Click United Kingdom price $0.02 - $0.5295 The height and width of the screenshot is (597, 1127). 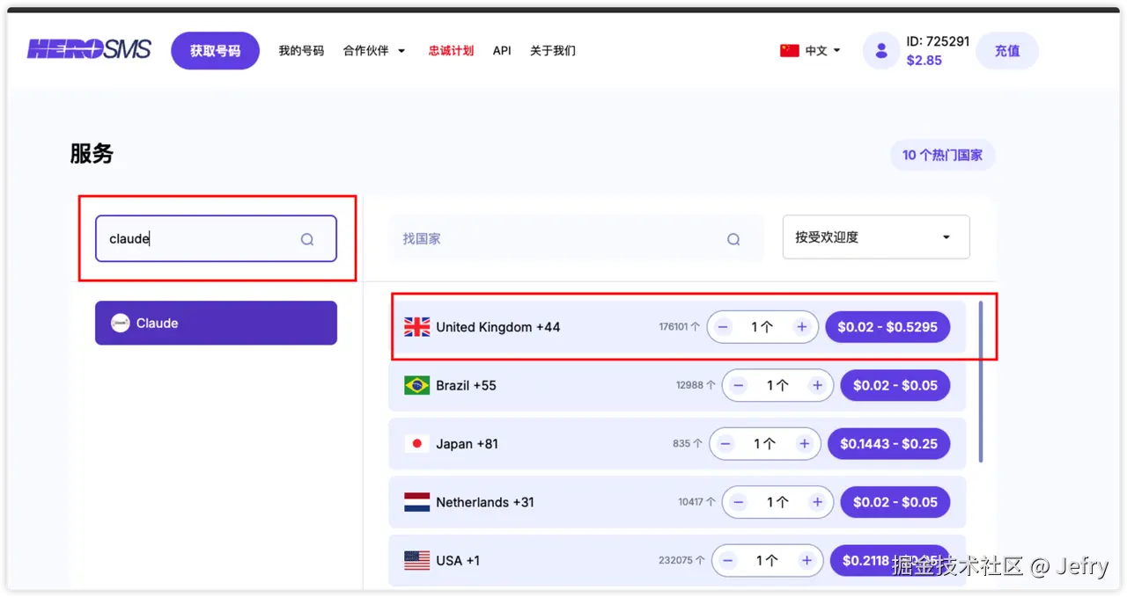(x=888, y=327)
